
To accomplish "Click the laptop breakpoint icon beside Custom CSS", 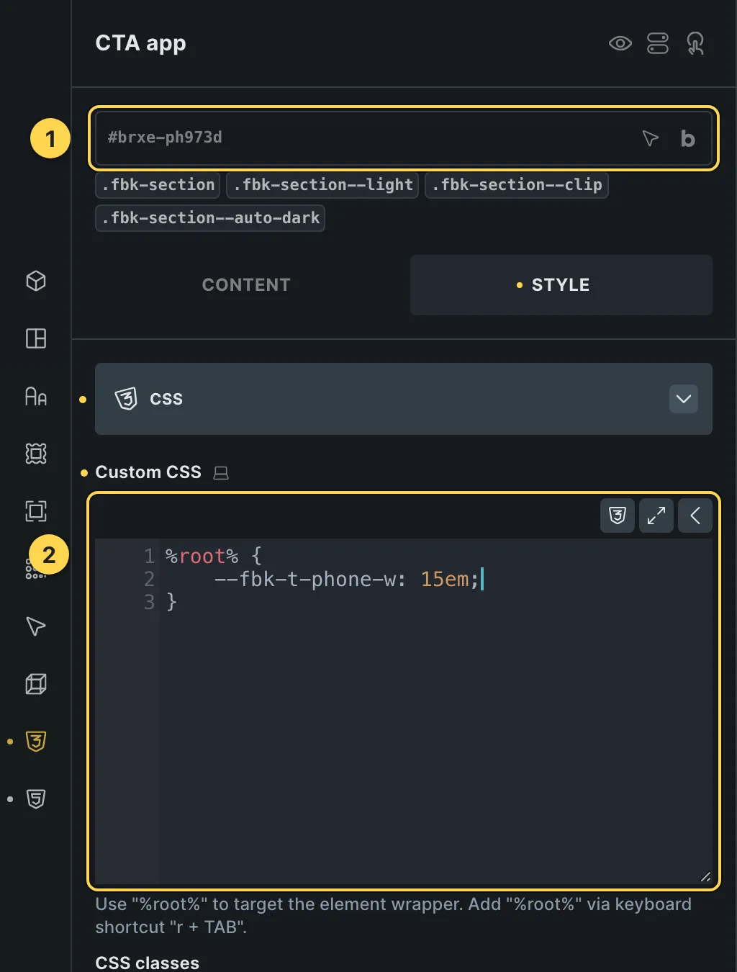I will coord(221,473).
